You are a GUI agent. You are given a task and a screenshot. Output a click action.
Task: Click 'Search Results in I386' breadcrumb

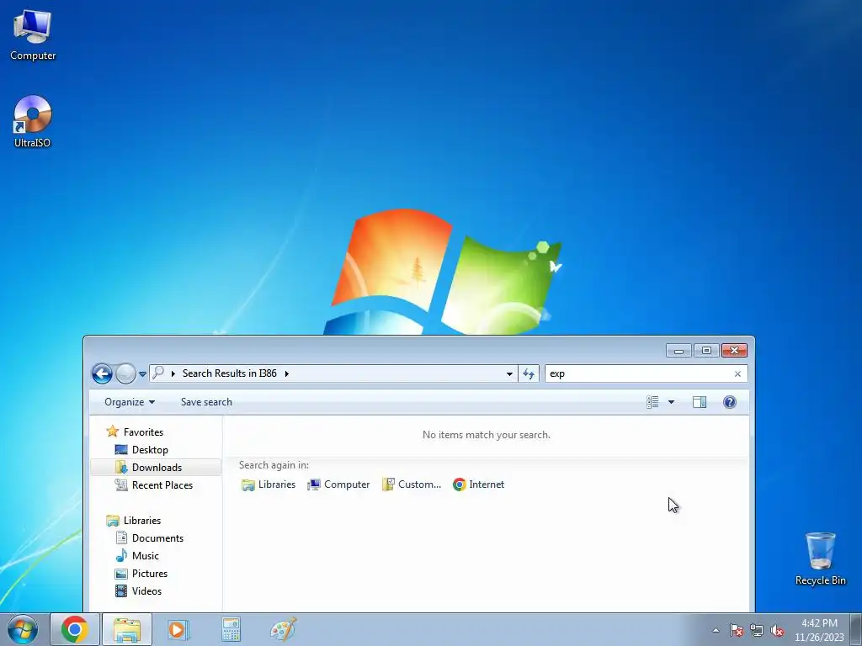pyautogui.click(x=229, y=373)
